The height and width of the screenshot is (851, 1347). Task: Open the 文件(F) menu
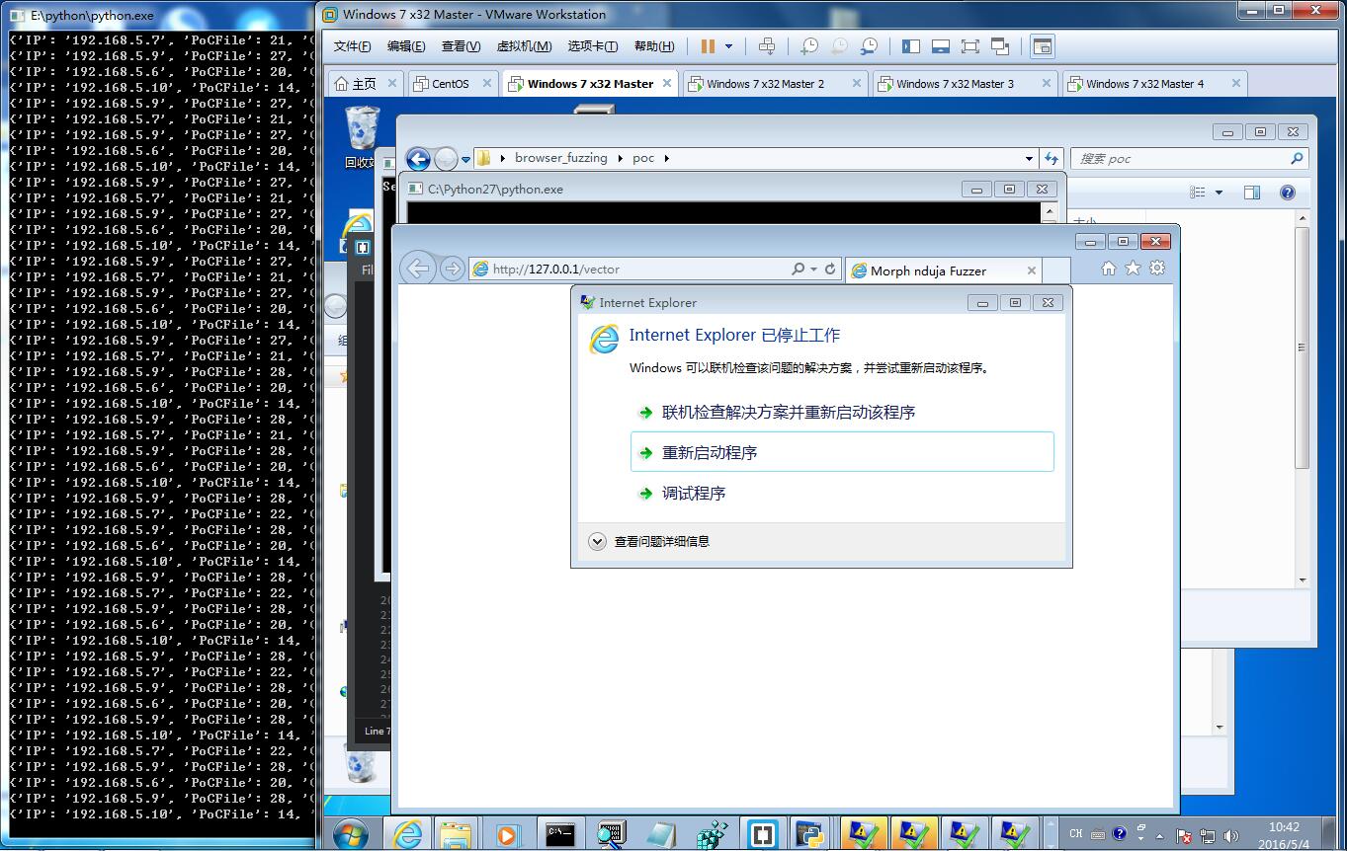coord(352,46)
